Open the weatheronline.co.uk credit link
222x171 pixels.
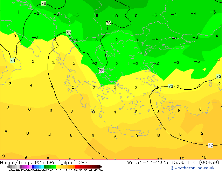(x=193, y=168)
